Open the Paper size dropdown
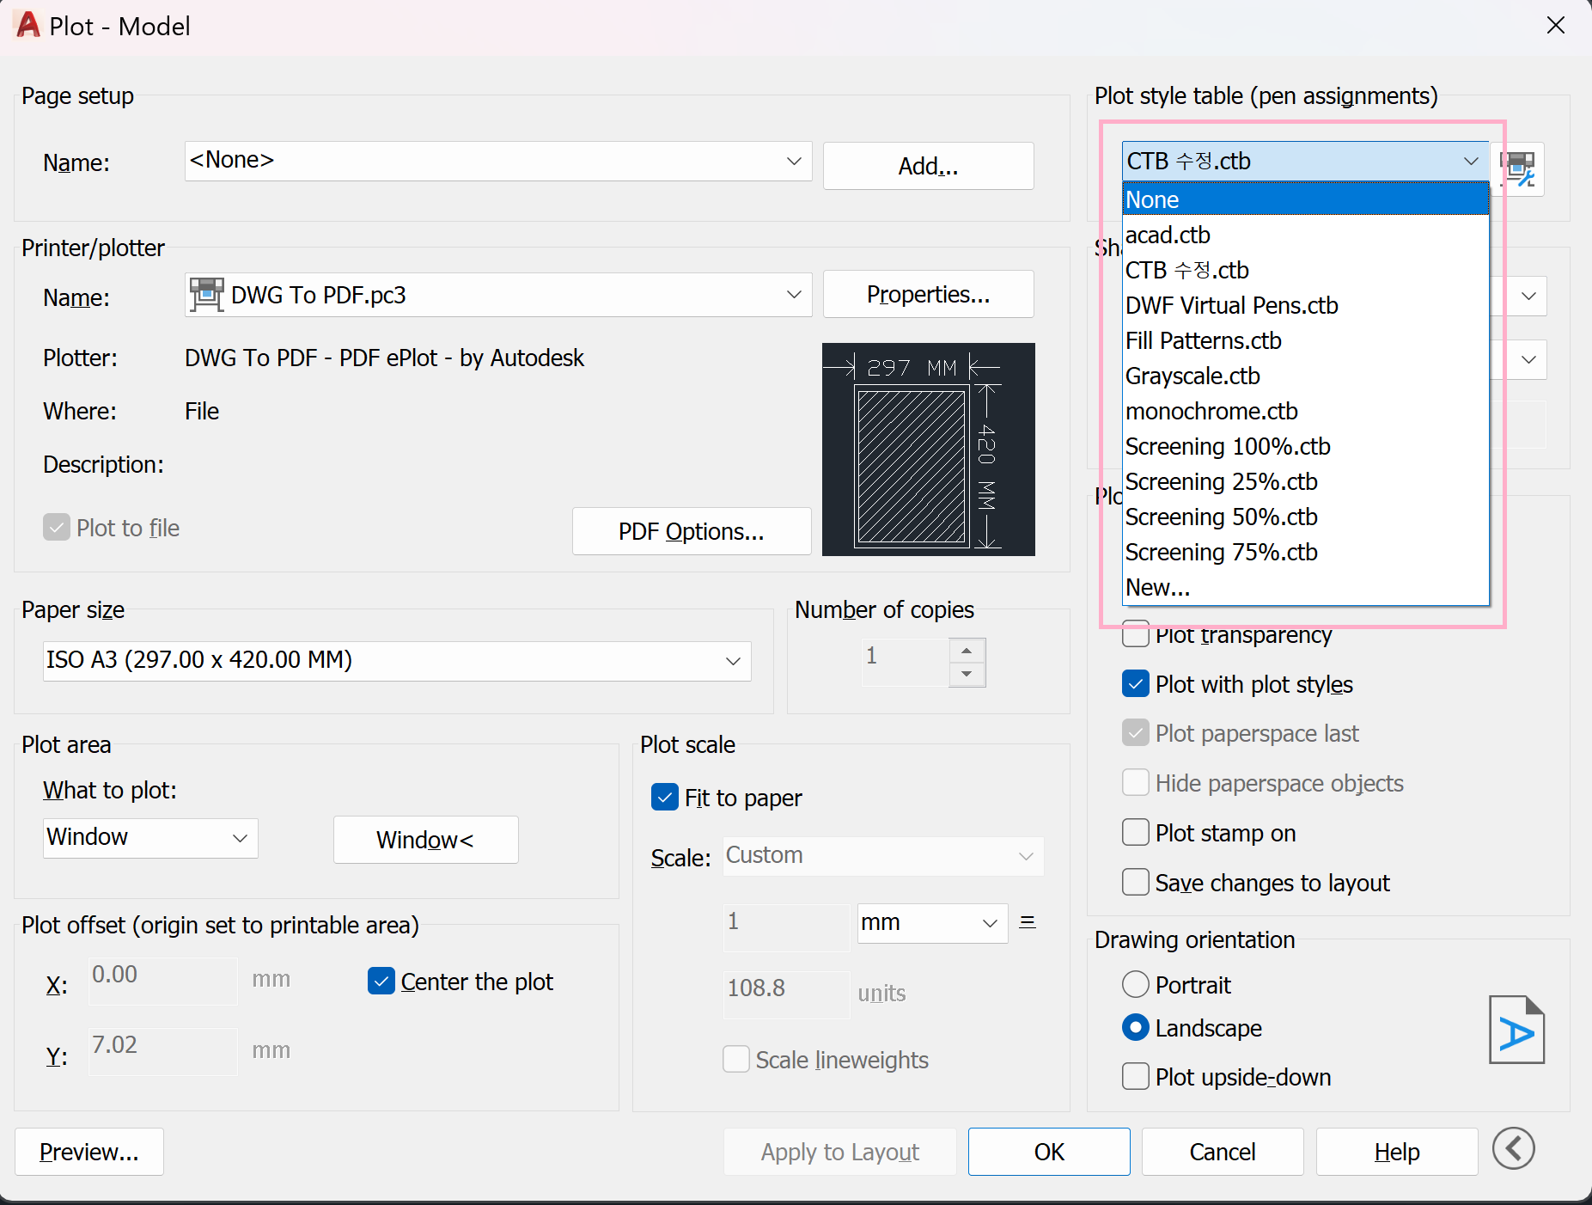The image size is (1592, 1205). (397, 660)
